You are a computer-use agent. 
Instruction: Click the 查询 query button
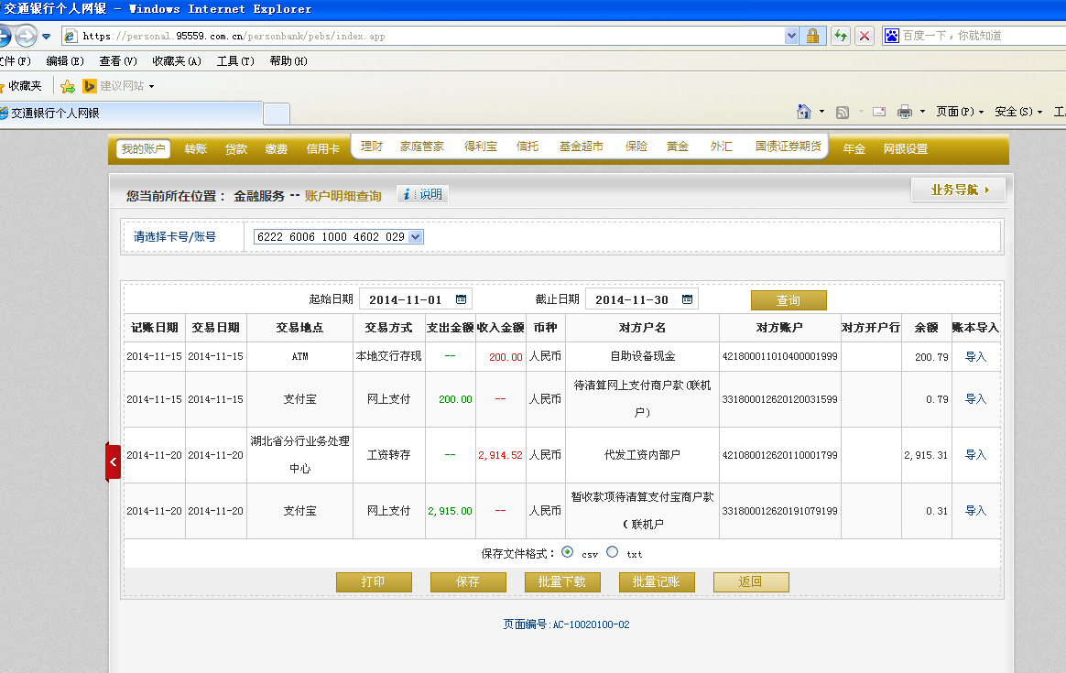pyautogui.click(x=788, y=300)
